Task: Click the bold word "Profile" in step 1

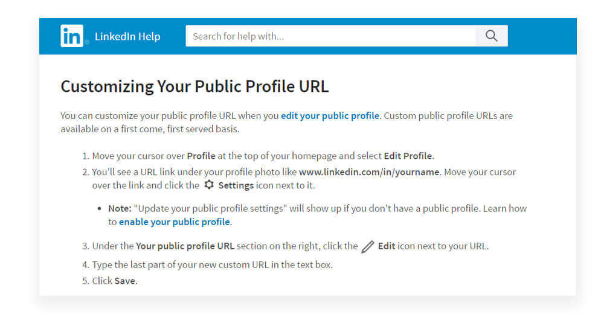Action: pyautogui.click(x=201, y=156)
